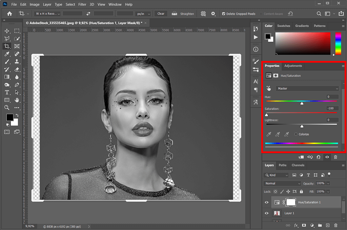Open the Master channel dropdown
347x230 pixels.
point(307,88)
